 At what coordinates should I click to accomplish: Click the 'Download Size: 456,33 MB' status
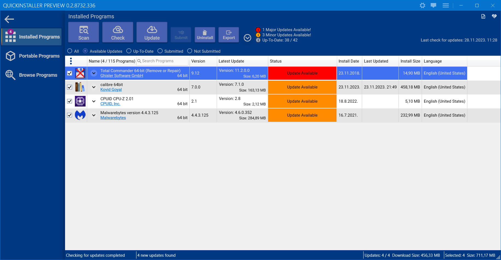click(x=416, y=255)
